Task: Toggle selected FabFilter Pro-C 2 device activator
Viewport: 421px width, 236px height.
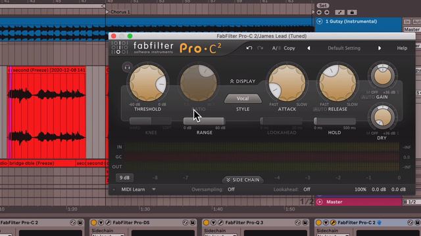Action: coord(318,223)
